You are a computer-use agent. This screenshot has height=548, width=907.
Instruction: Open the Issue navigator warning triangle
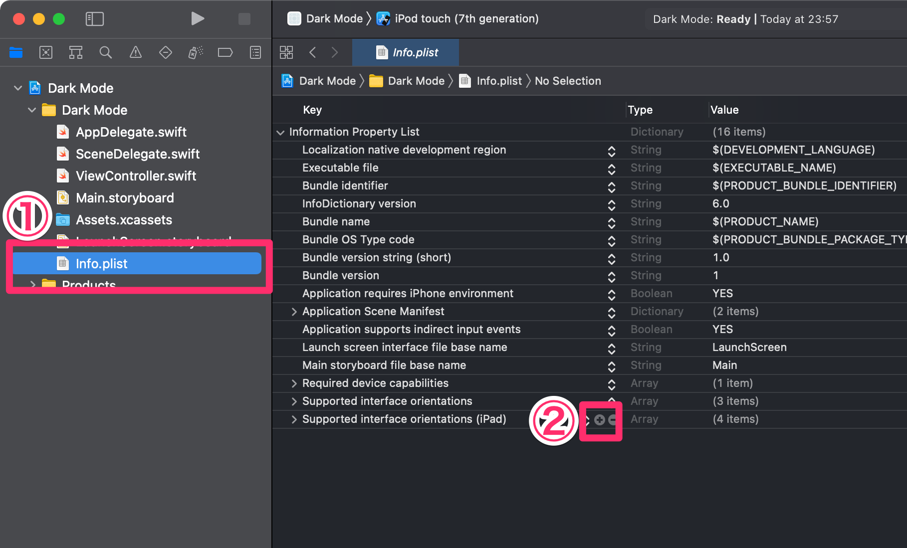[x=136, y=52]
